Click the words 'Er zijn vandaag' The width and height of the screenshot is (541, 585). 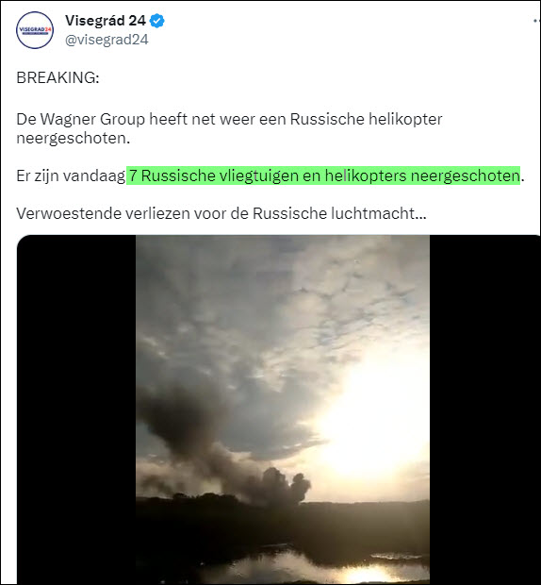[x=71, y=176]
